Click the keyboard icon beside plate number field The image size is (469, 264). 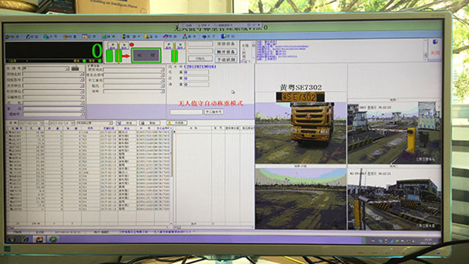tap(76, 69)
